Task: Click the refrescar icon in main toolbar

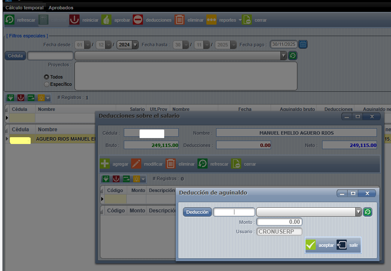Action: (9, 20)
